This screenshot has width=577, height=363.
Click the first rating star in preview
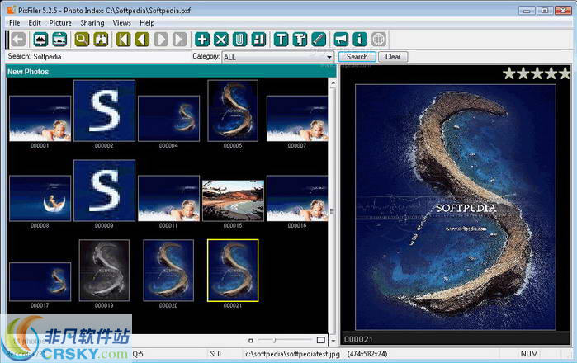(509, 73)
